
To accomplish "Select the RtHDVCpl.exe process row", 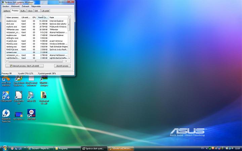I will (37, 49).
